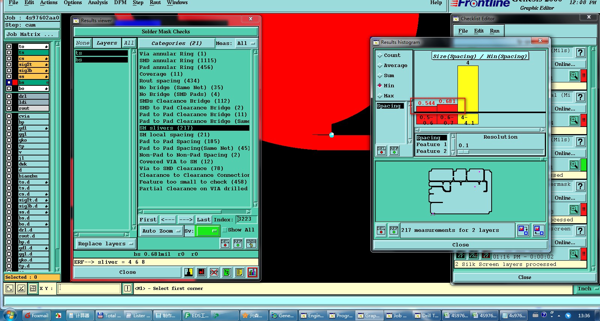Viewport: 600px width, 321px height.
Task: Click help question mark beside 'screen' in Checklist
Action: click(580, 231)
